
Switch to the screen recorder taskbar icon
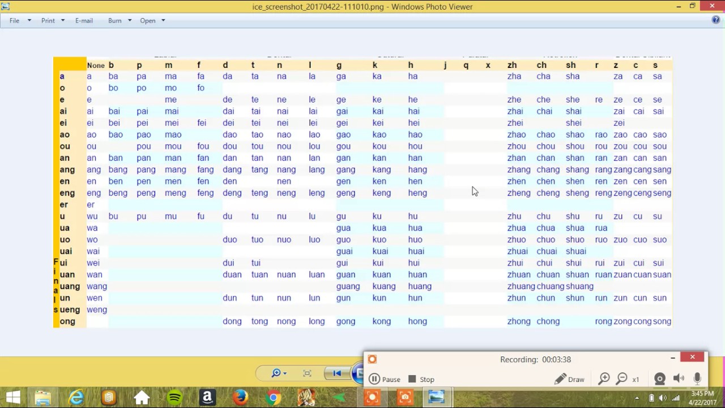pyautogui.click(x=372, y=398)
